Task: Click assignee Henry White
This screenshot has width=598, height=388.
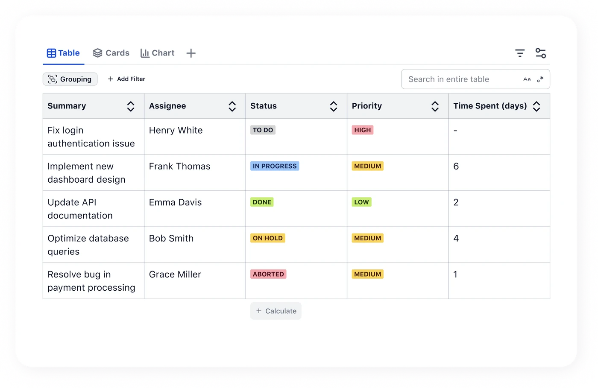Action: pyautogui.click(x=176, y=131)
